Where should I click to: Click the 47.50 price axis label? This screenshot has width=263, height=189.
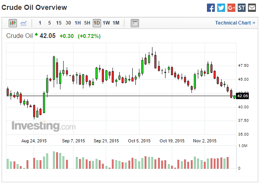(x=243, y=66)
